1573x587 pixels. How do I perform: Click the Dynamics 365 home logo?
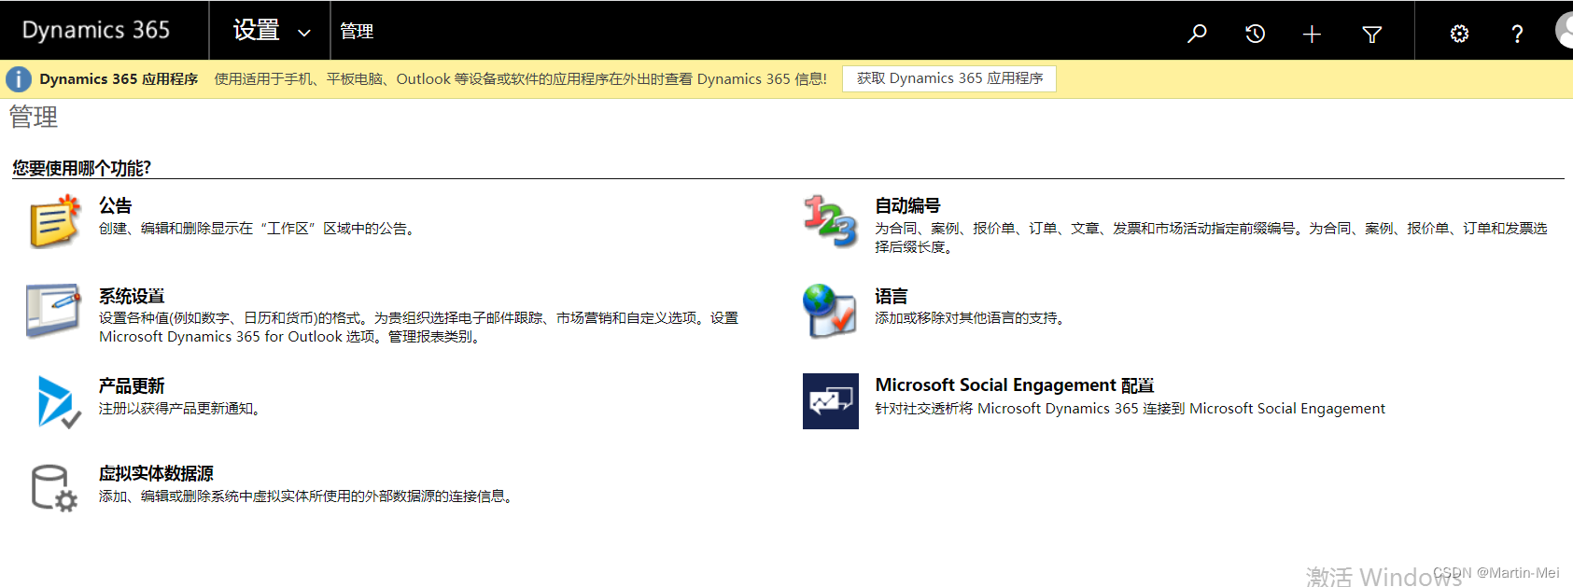coord(96,30)
